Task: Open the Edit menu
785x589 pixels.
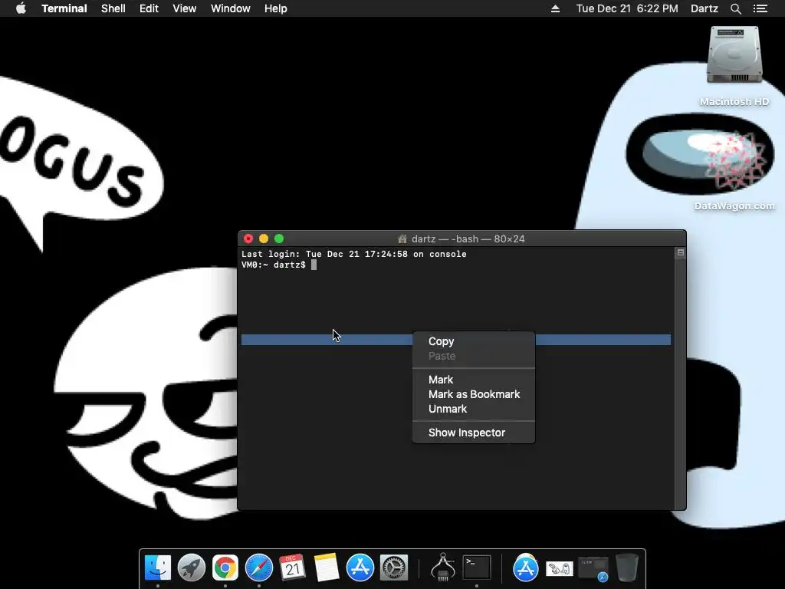Action: (149, 8)
